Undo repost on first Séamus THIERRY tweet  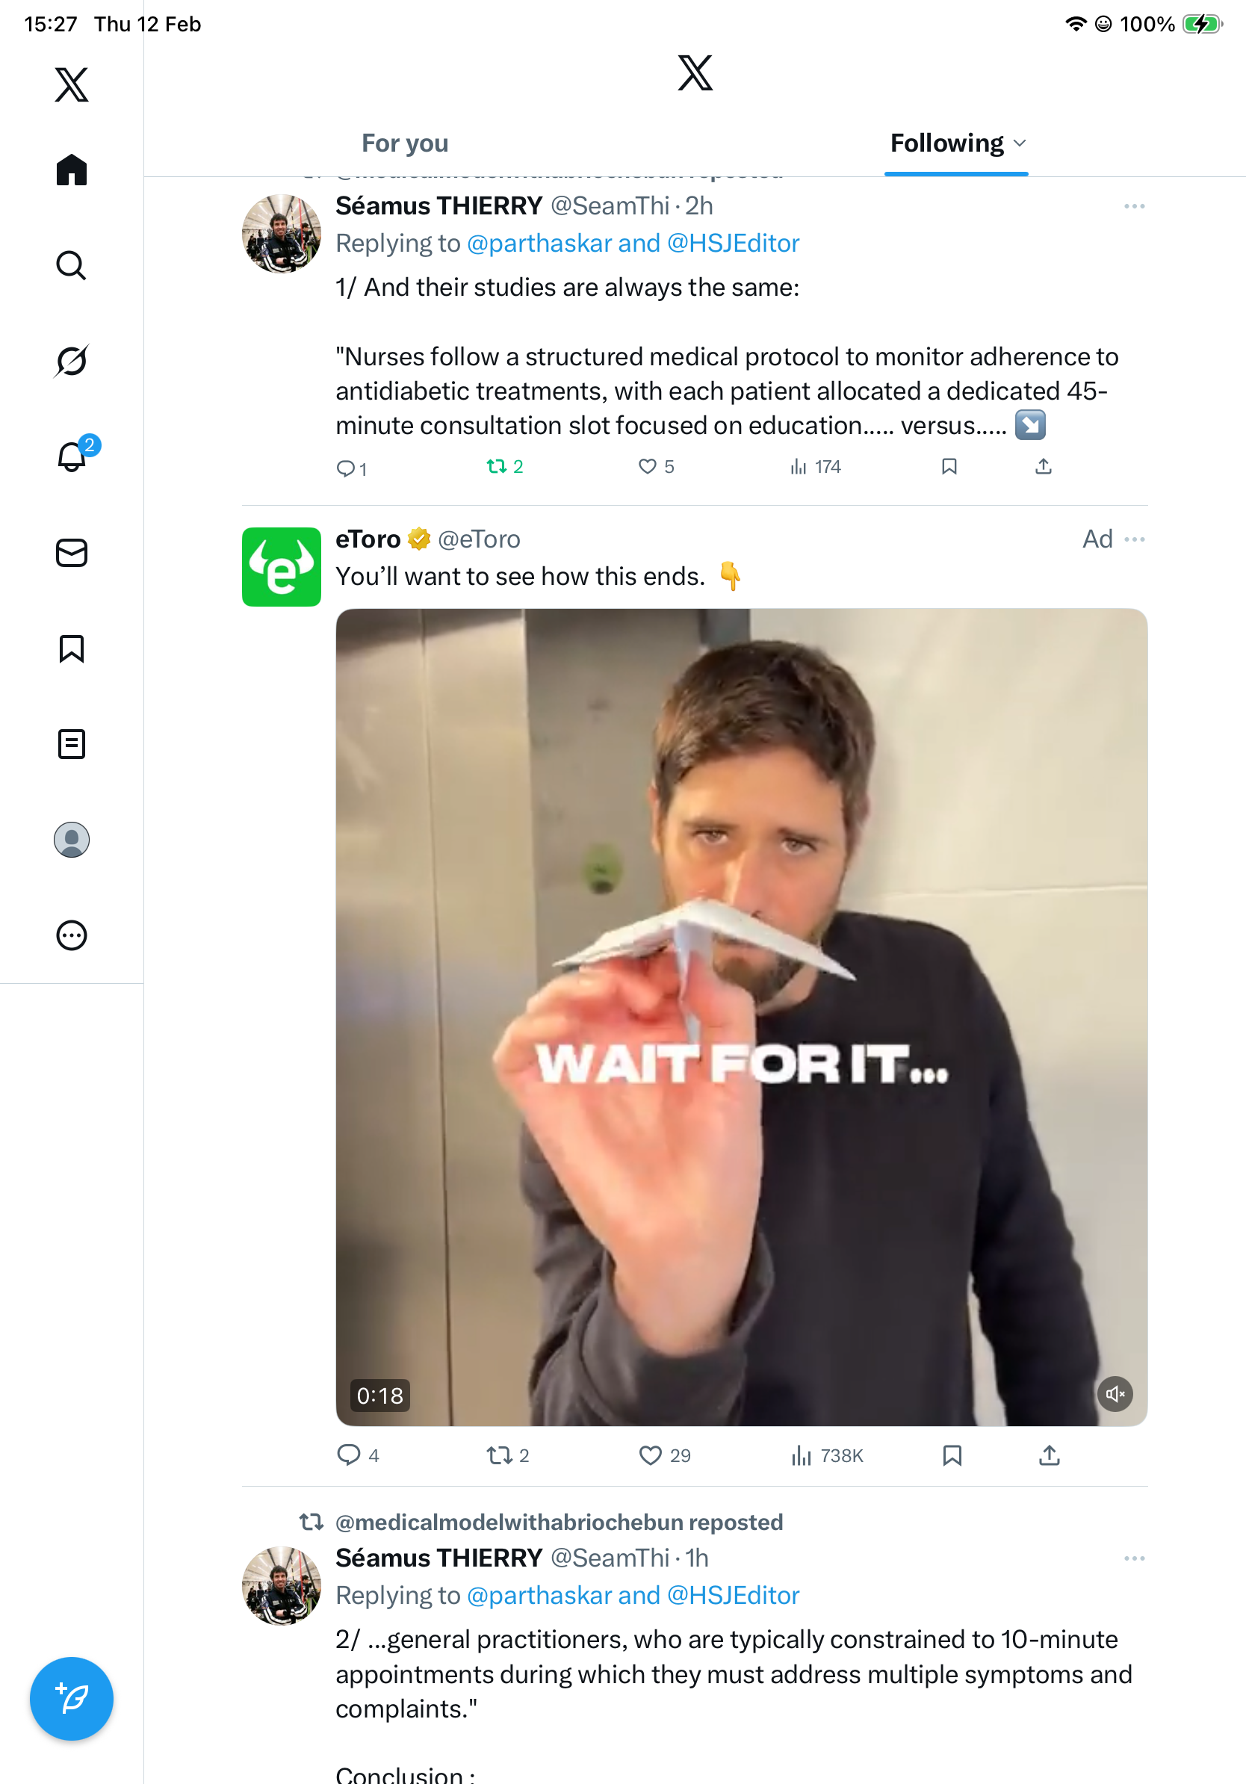click(496, 466)
